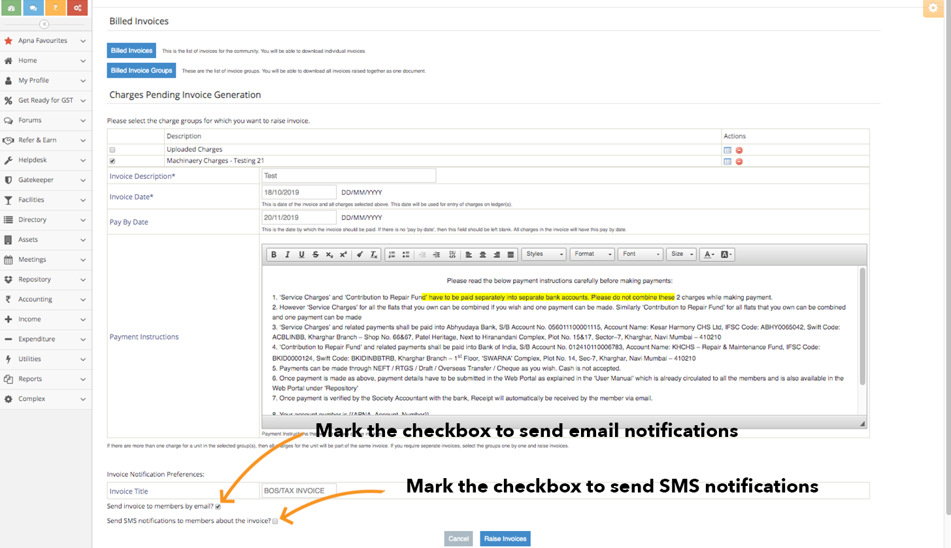Click the Invoice Description input field
The image size is (951, 548).
click(x=348, y=175)
